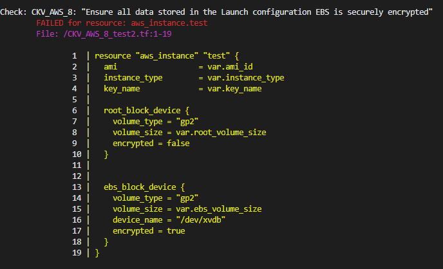
Task: Click line number 17
Action: pos(77,231)
